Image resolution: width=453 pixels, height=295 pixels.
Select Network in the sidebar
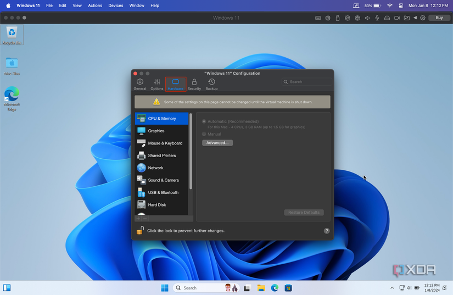[x=162, y=168]
